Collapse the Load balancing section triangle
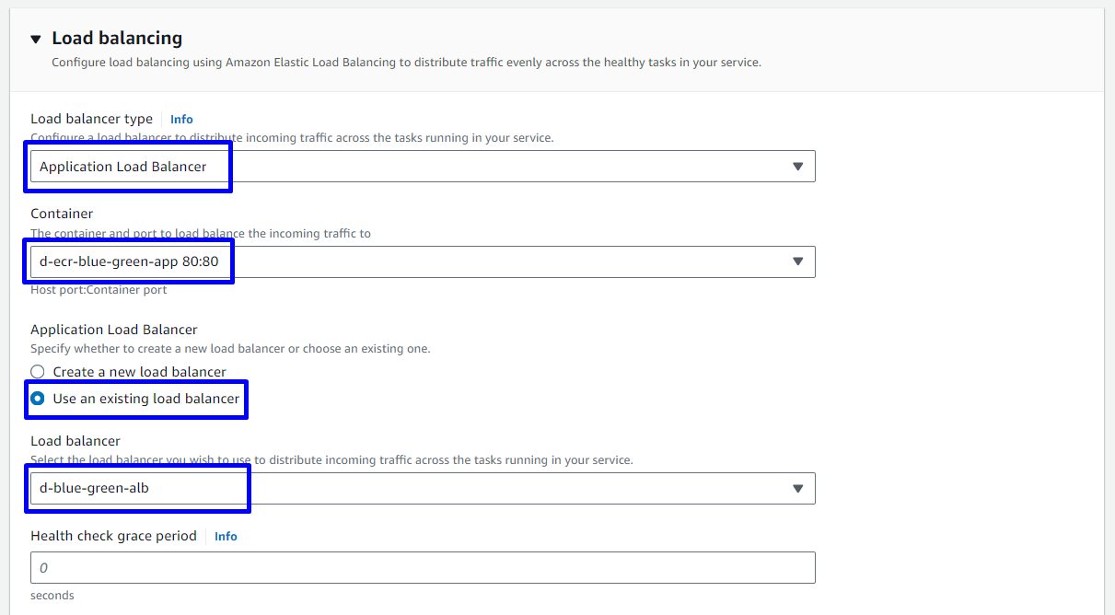This screenshot has width=1115, height=615. pyautogui.click(x=36, y=39)
